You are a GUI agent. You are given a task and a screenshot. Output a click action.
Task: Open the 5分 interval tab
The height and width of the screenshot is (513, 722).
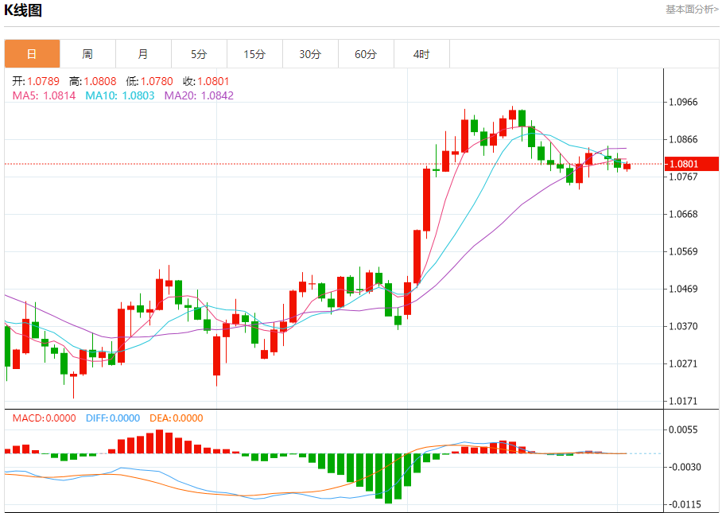tap(199, 54)
